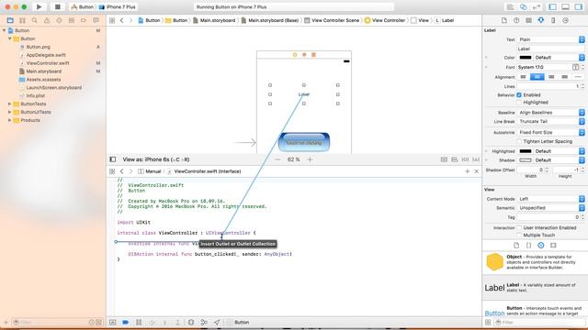Run the project with the Play button

point(39,6)
